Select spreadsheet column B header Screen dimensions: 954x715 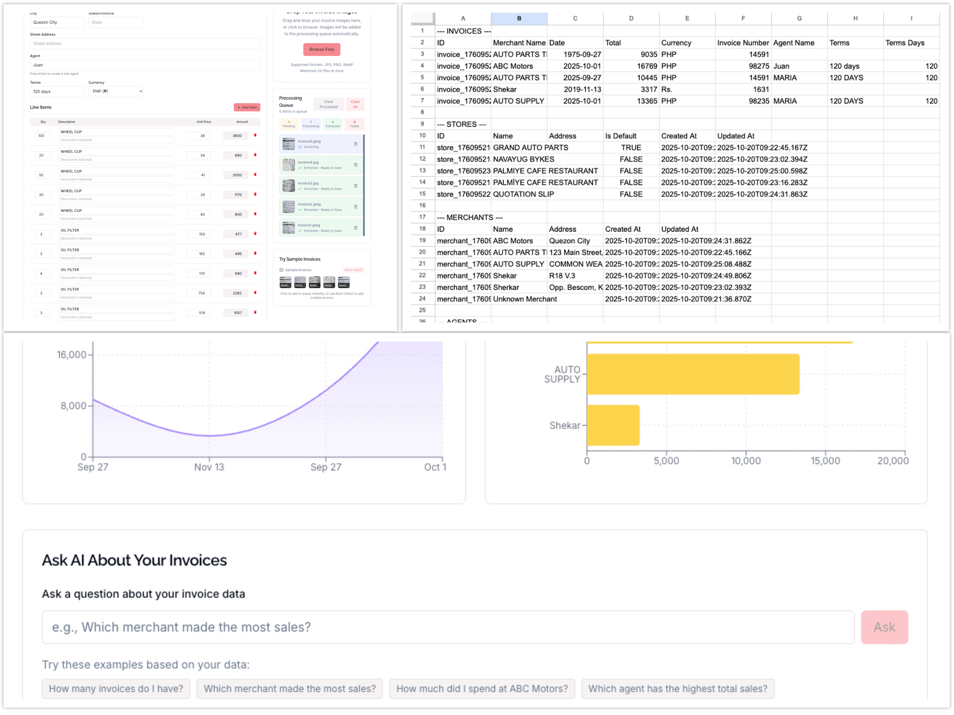click(x=519, y=19)
